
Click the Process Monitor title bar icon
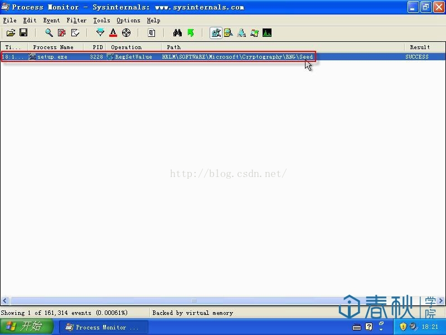(6, 7)
